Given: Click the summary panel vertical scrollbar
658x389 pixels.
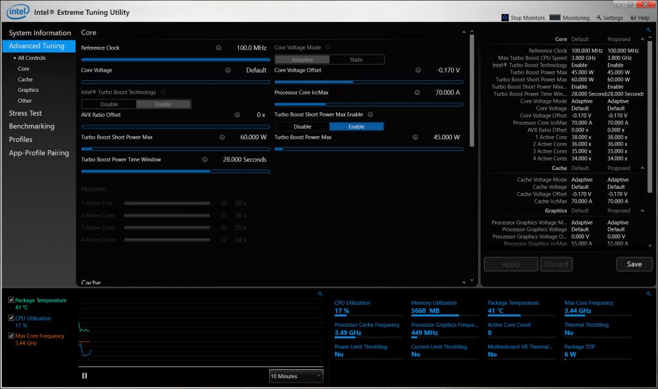Looking at the screenshot, I should (650, 117).
